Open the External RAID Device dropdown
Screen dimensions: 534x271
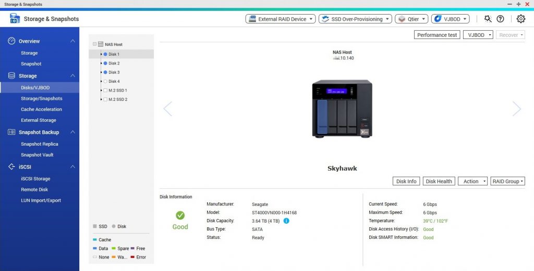point(281,19)
